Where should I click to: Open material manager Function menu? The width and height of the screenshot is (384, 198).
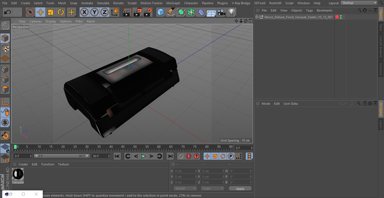point(48,164)
